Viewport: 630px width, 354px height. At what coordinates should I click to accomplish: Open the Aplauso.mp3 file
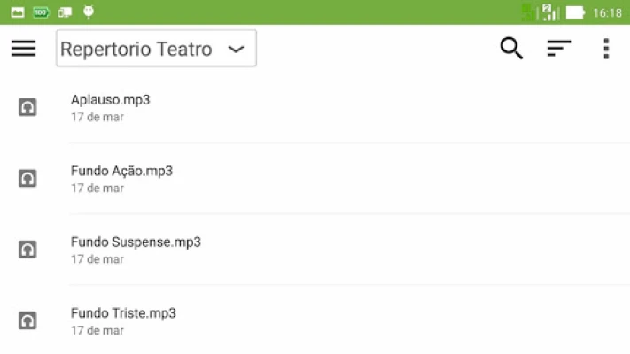click(x=111, y=99)
